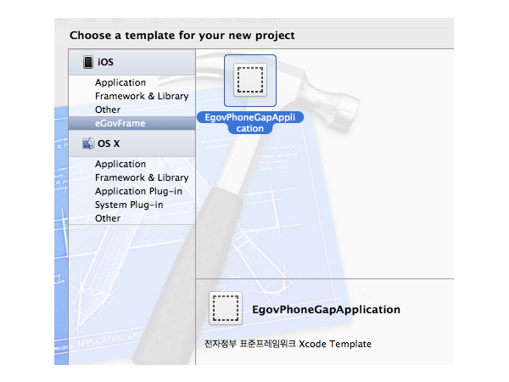
Task: Choose Framework & Library under OS X
Action: [142, 177]
